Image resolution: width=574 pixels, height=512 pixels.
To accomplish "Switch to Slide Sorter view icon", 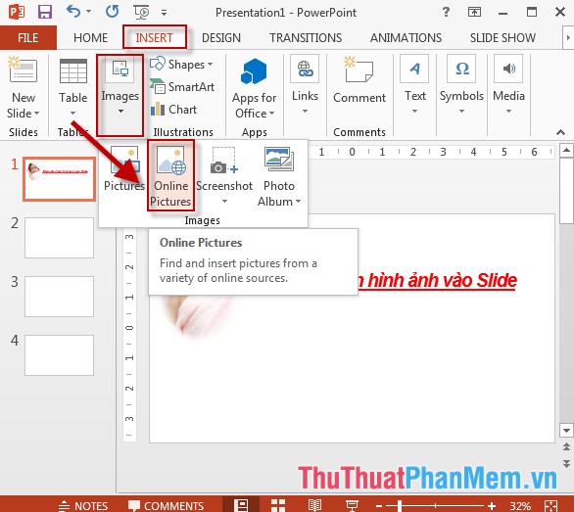I will point(278,505).
